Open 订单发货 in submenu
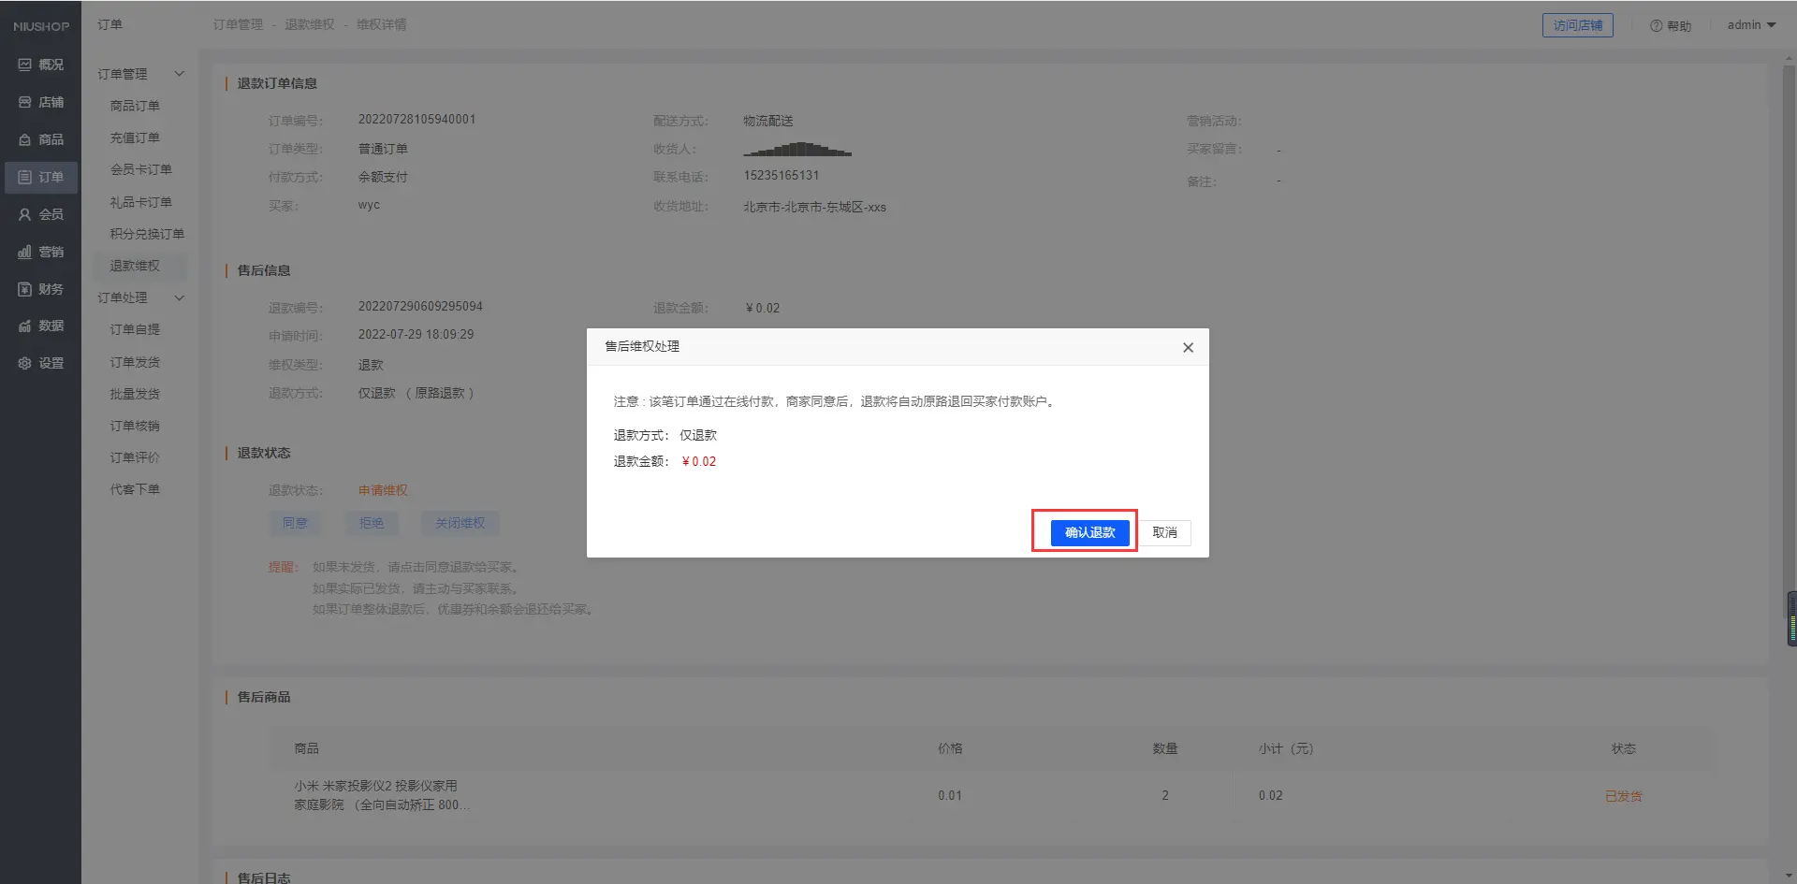The image size is (1797, 884). 135,362
